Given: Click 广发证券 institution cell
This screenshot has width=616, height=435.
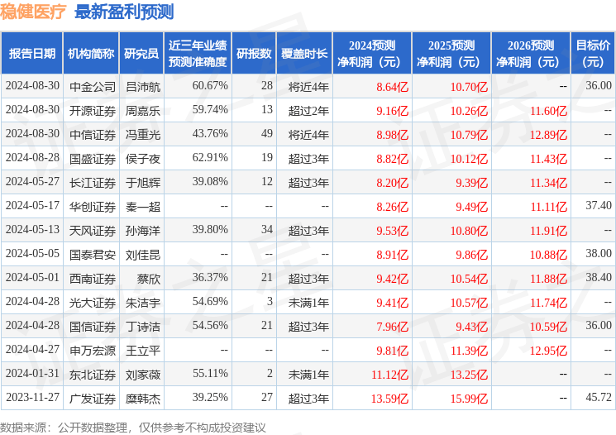Looking at the screenshot, I should 93,398.
